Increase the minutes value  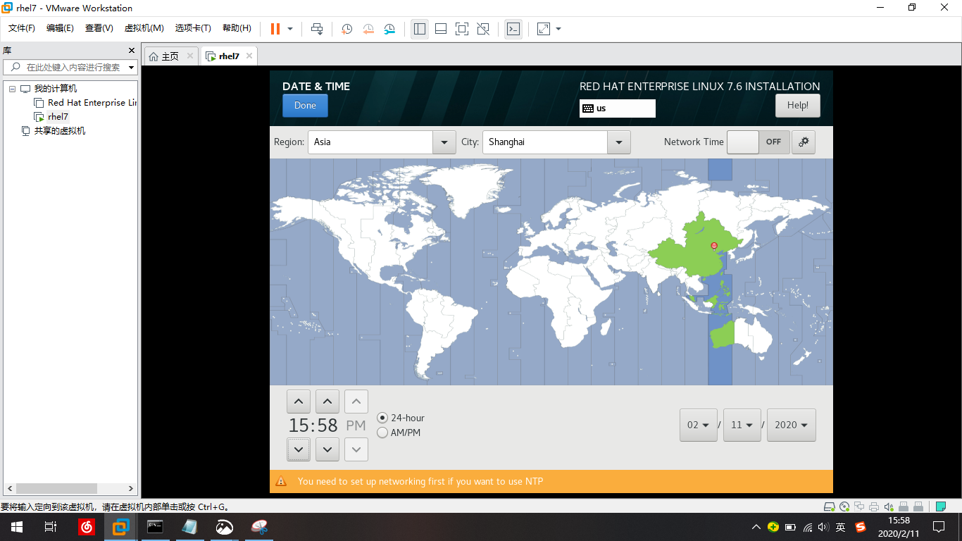327,402
